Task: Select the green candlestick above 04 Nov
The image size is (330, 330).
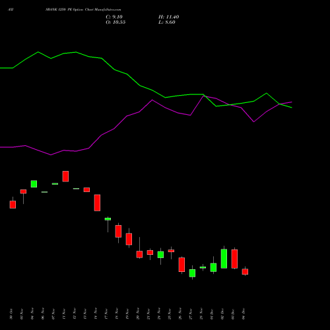Action: click(x=34, y=183)
